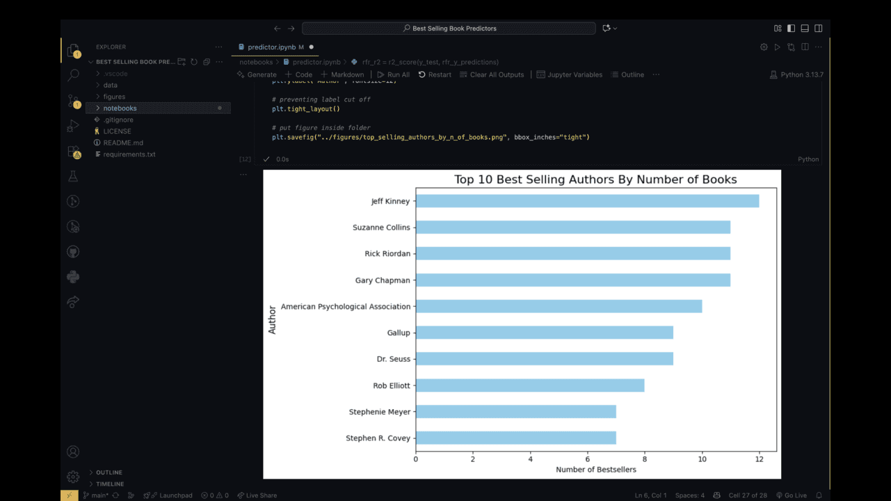Go back with the left navigation arrow

[x=278, y=29]
